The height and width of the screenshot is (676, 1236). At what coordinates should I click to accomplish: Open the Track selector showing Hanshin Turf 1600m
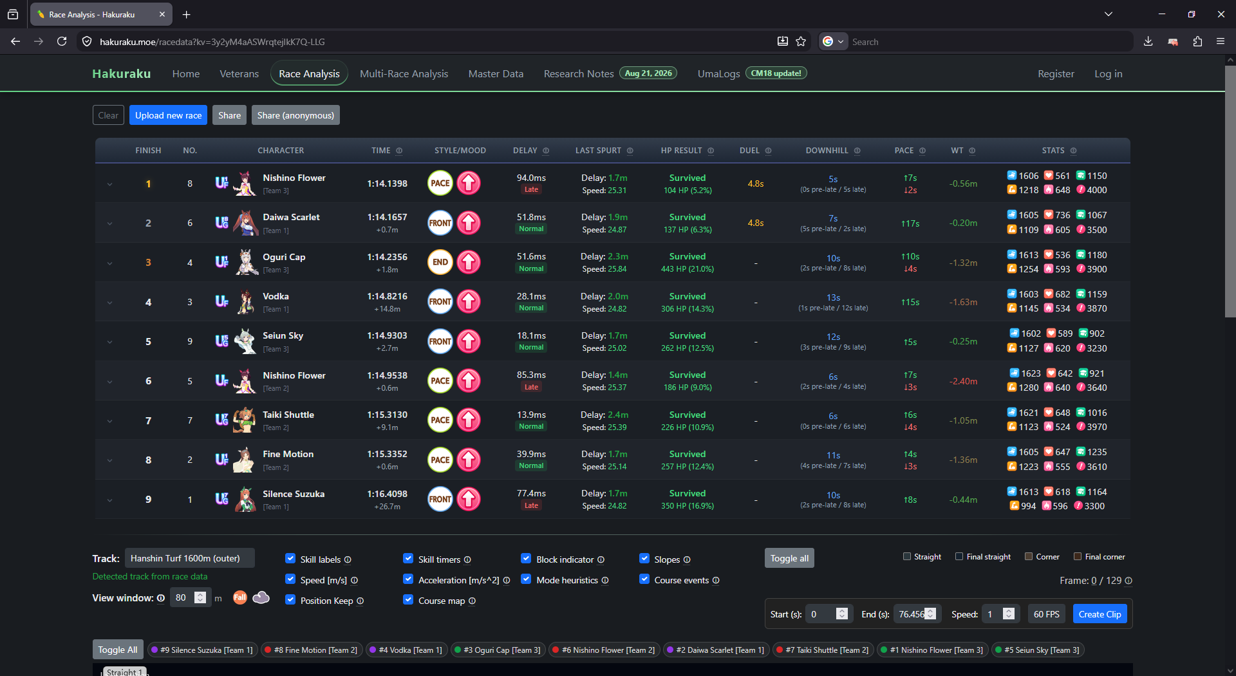pos(189,558)
